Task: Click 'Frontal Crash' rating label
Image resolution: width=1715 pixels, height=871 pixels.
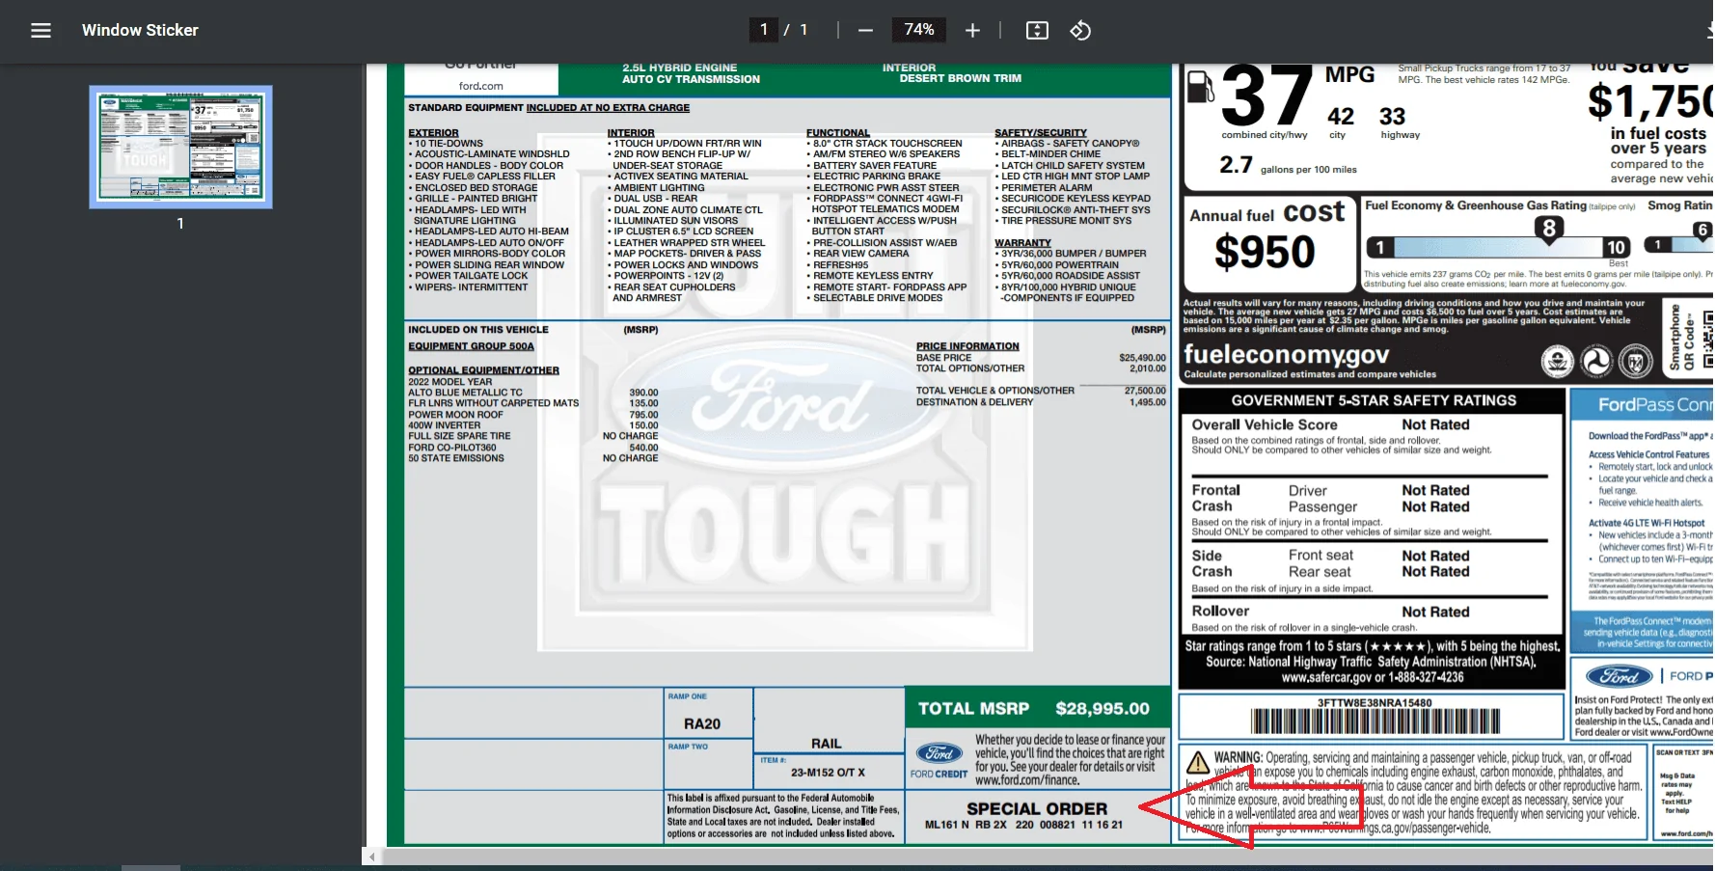Action: (1215, 498)
